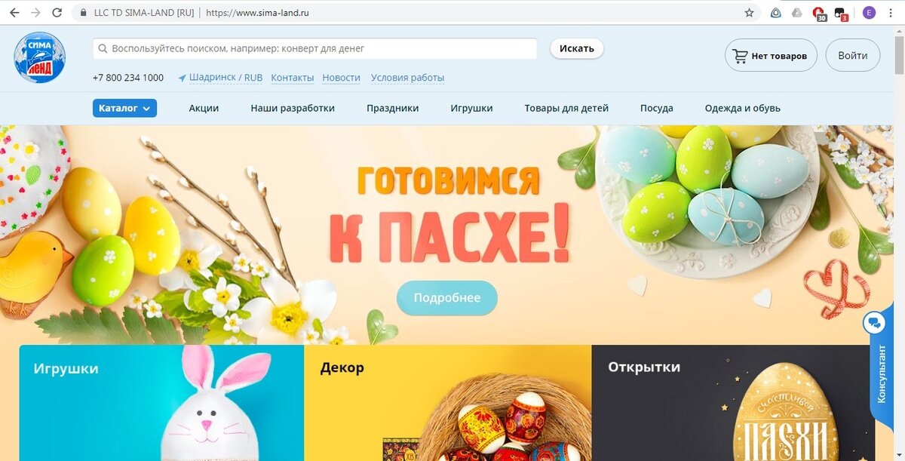
Task: Open the Акции menu item
Action: coord(204,108)
